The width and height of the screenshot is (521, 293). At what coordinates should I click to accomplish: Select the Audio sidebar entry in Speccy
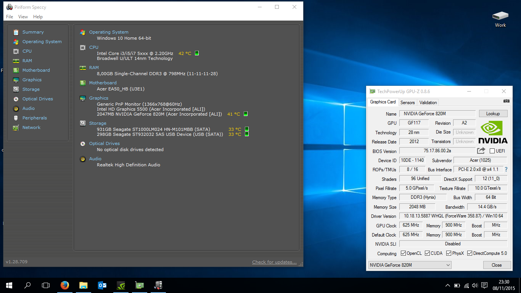click(x=29, y=108)
